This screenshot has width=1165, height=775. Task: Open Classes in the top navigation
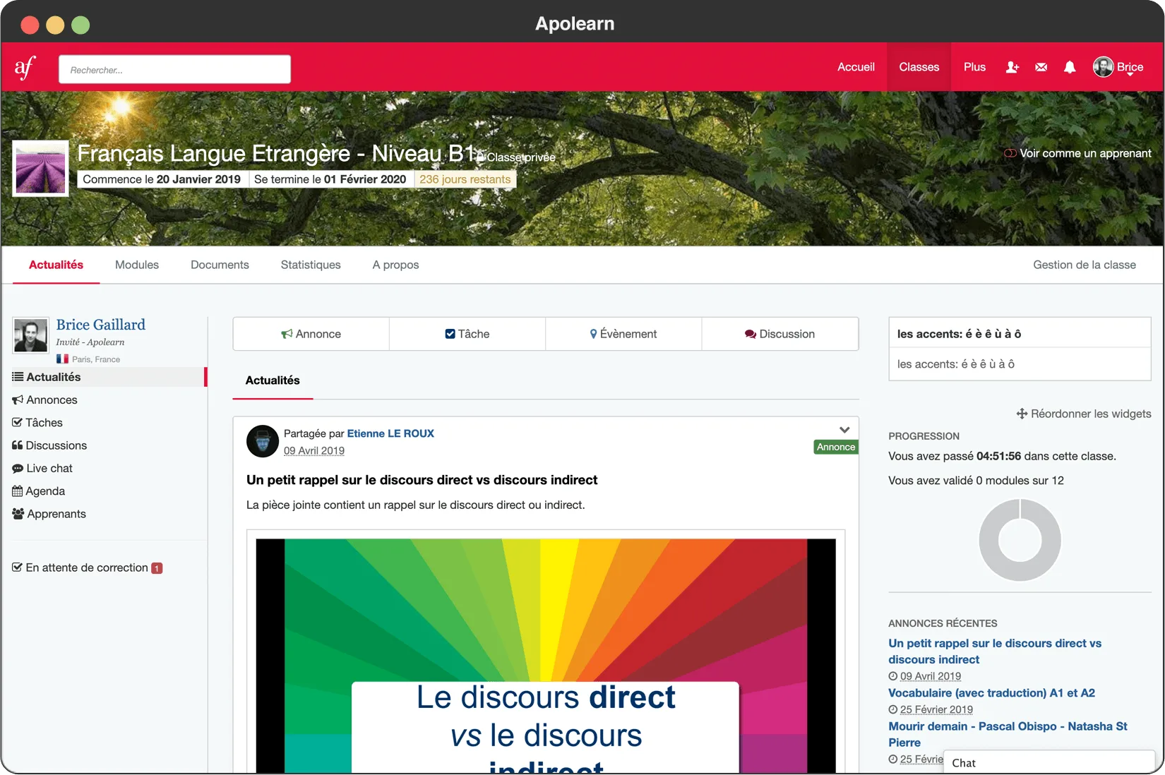point(919,67)
